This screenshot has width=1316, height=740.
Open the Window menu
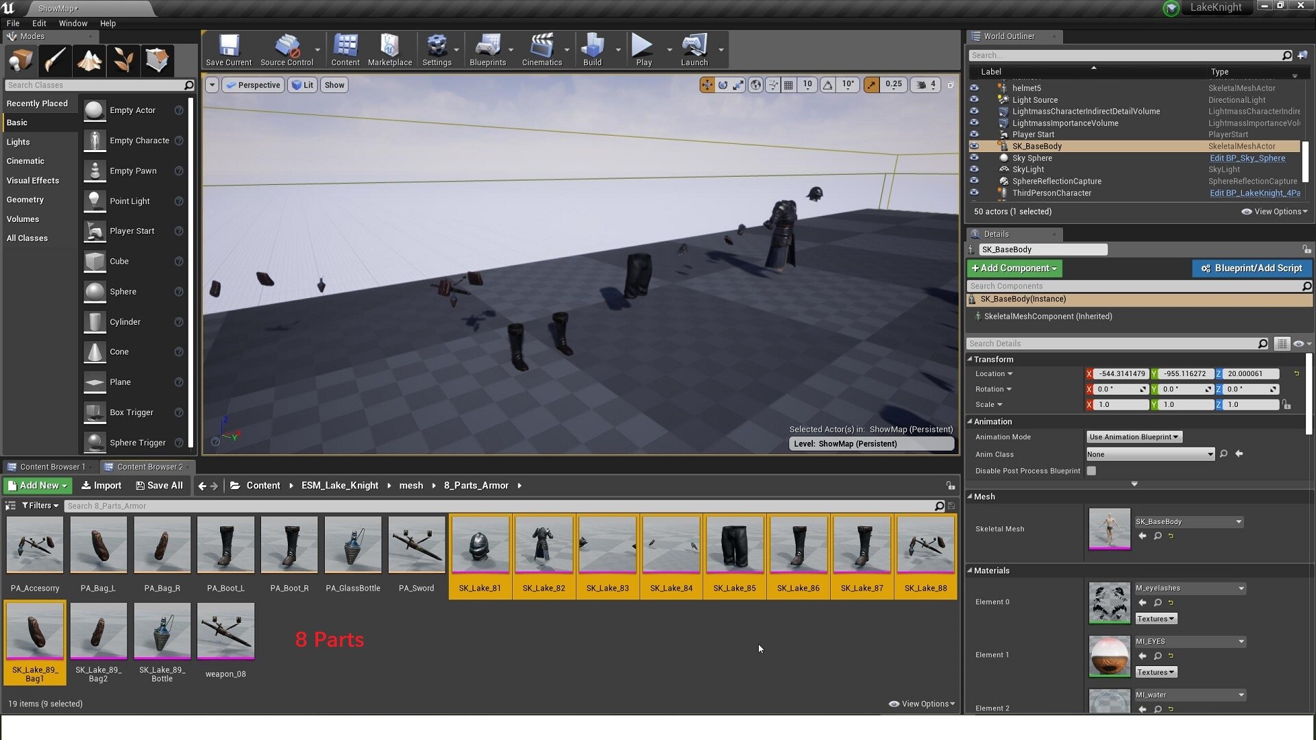pyautogui.click(x=73, y=23)
